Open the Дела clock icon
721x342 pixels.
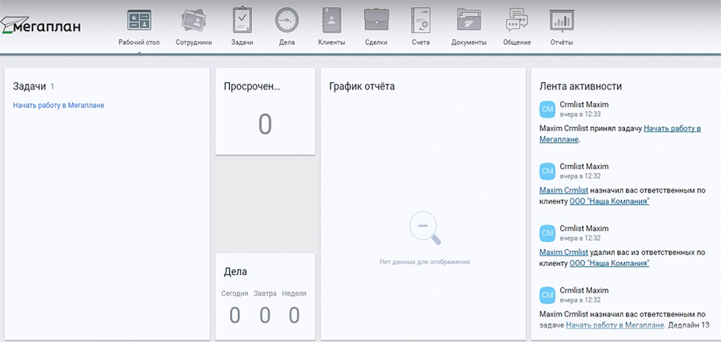point(286,21)
